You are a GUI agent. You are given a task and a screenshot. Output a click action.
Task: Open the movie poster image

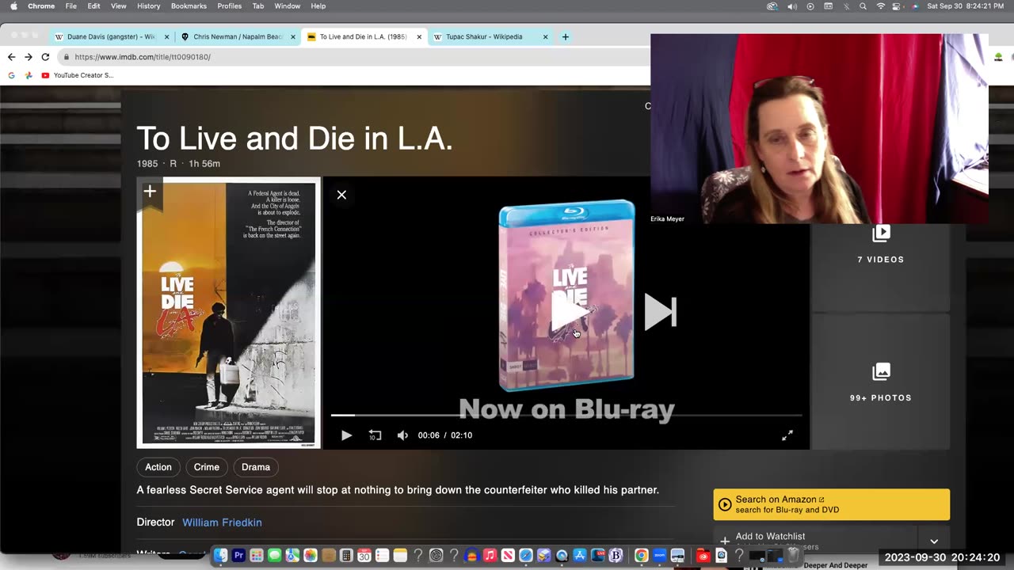[x=229, y=313]
